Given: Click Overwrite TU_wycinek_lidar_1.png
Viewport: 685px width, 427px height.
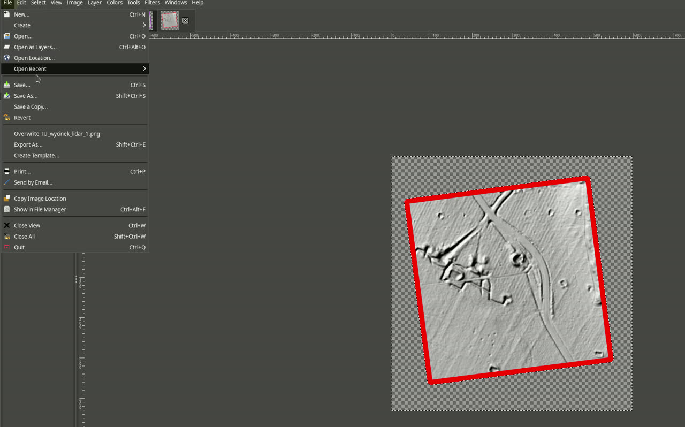Looking at the screenshot, I should tap(75, 134).
